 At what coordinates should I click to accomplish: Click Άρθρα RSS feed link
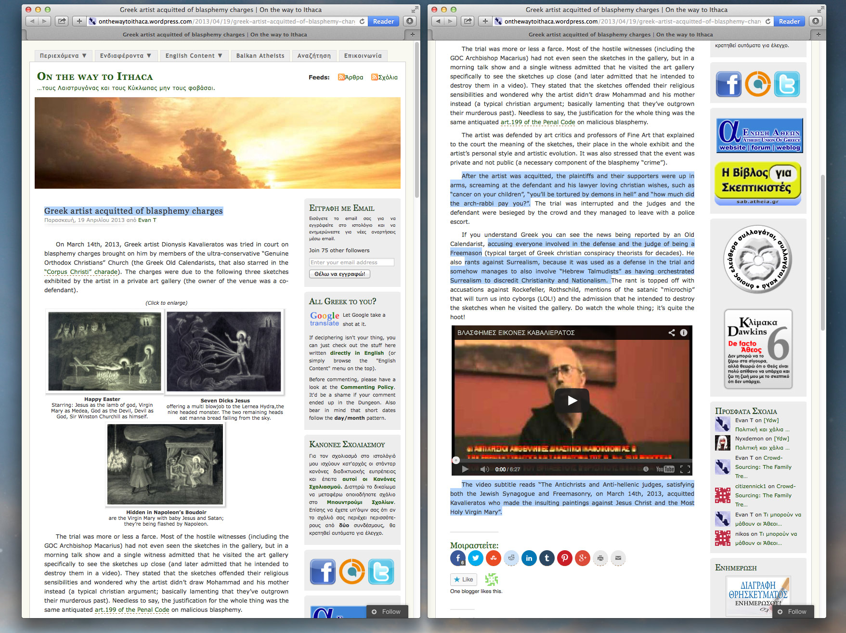click(x=351, y=77)
